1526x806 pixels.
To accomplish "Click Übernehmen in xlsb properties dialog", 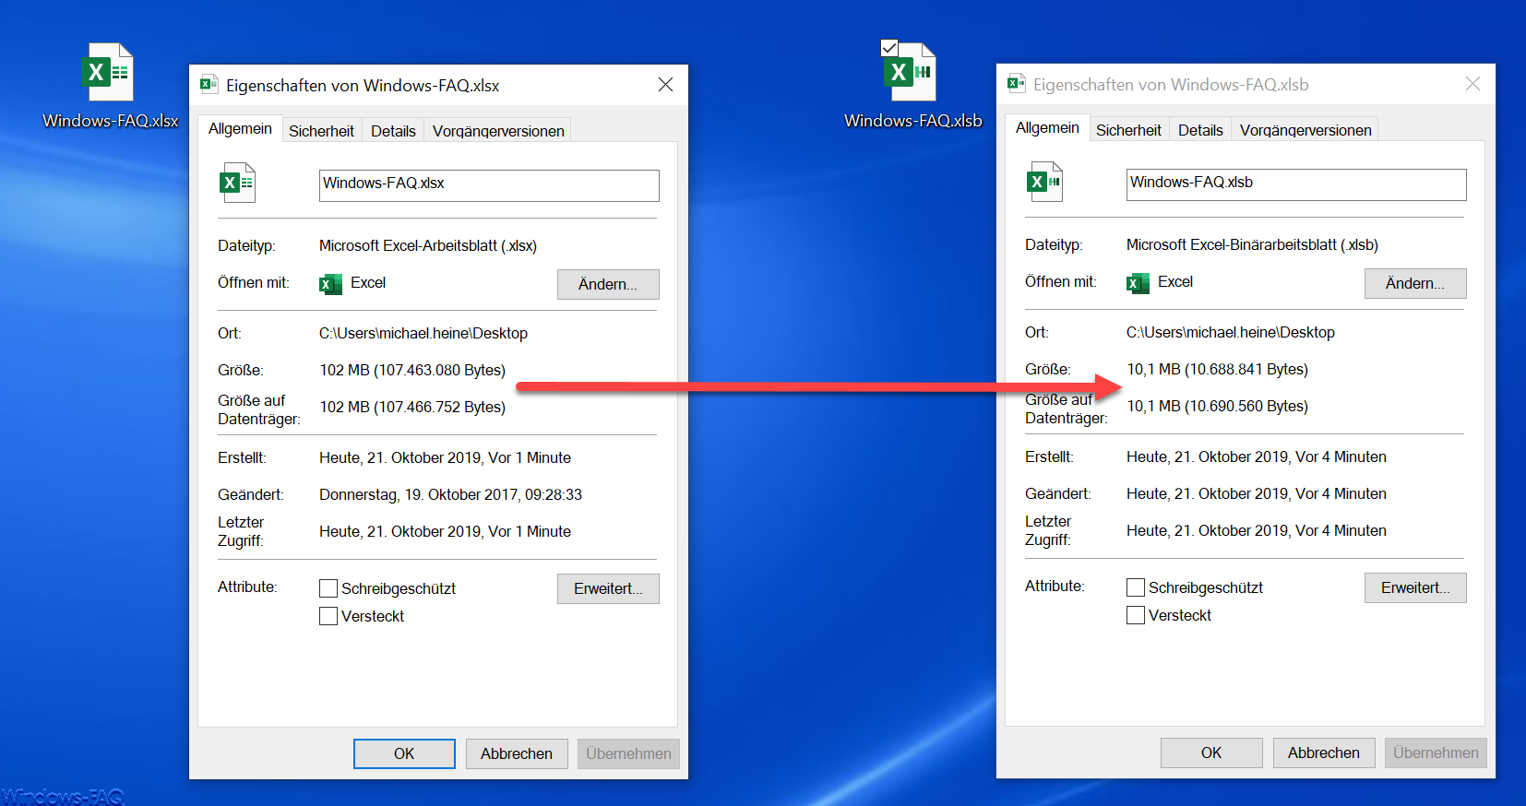I will 1436,753.
